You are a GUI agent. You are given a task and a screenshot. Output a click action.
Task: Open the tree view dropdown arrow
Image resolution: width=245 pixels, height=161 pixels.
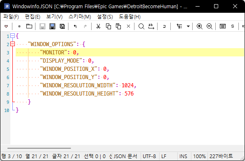188,26
